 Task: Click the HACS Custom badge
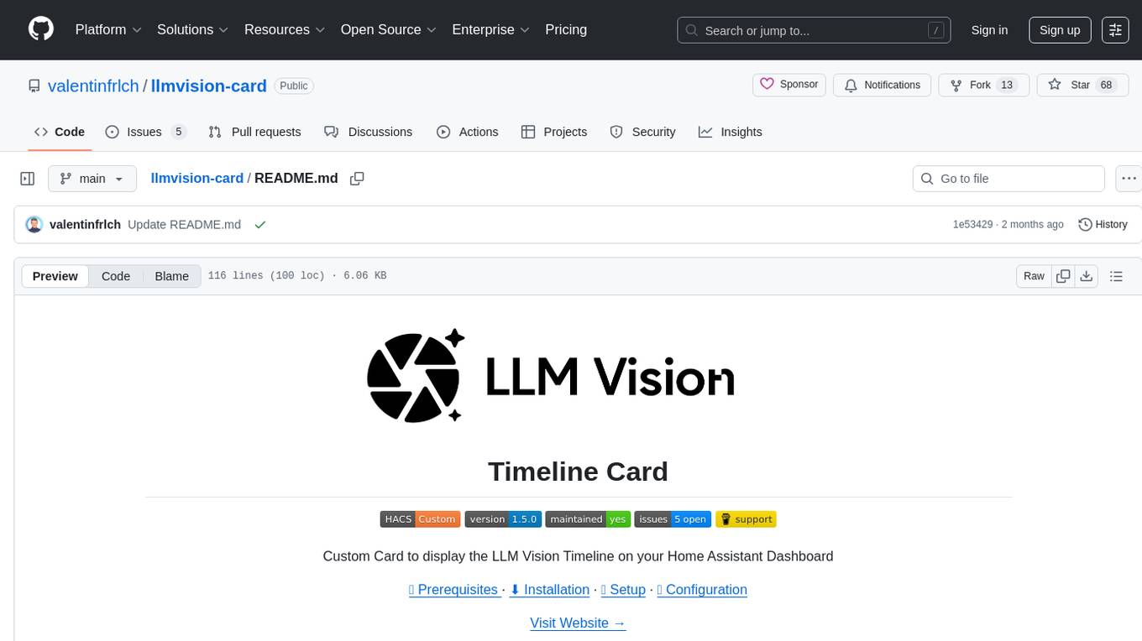[420, 519]
